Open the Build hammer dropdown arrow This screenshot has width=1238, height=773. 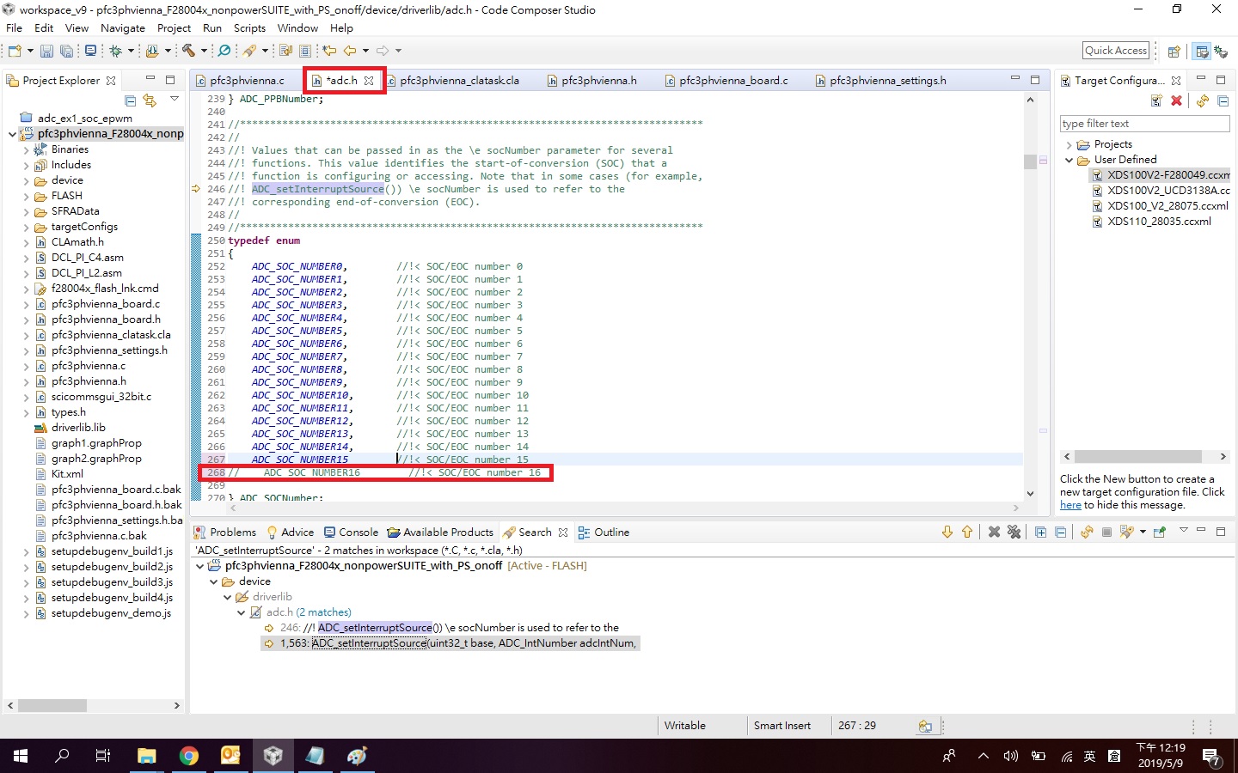pyautogui.click(x=204, y=51)
